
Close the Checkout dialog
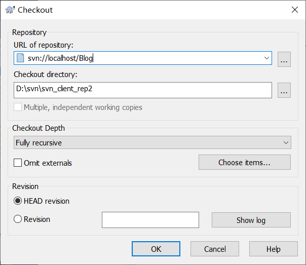[295, 10]
